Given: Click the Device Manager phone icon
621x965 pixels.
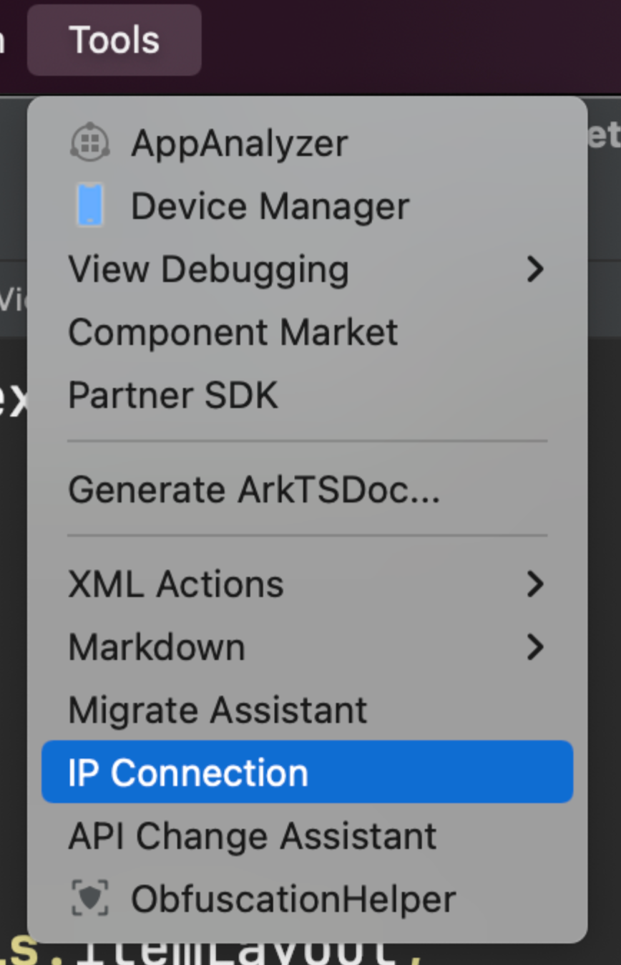Looking at the screenshot, I should 90,206.
